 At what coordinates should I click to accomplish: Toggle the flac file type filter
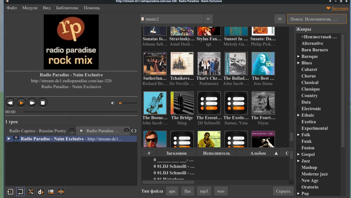tap(188, 191)
